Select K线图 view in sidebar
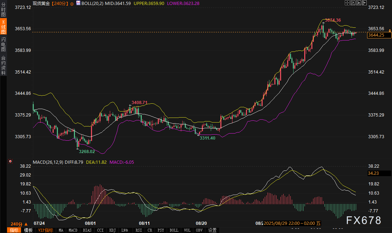Viewport: 392px width, 233px height. coord(3,27)
